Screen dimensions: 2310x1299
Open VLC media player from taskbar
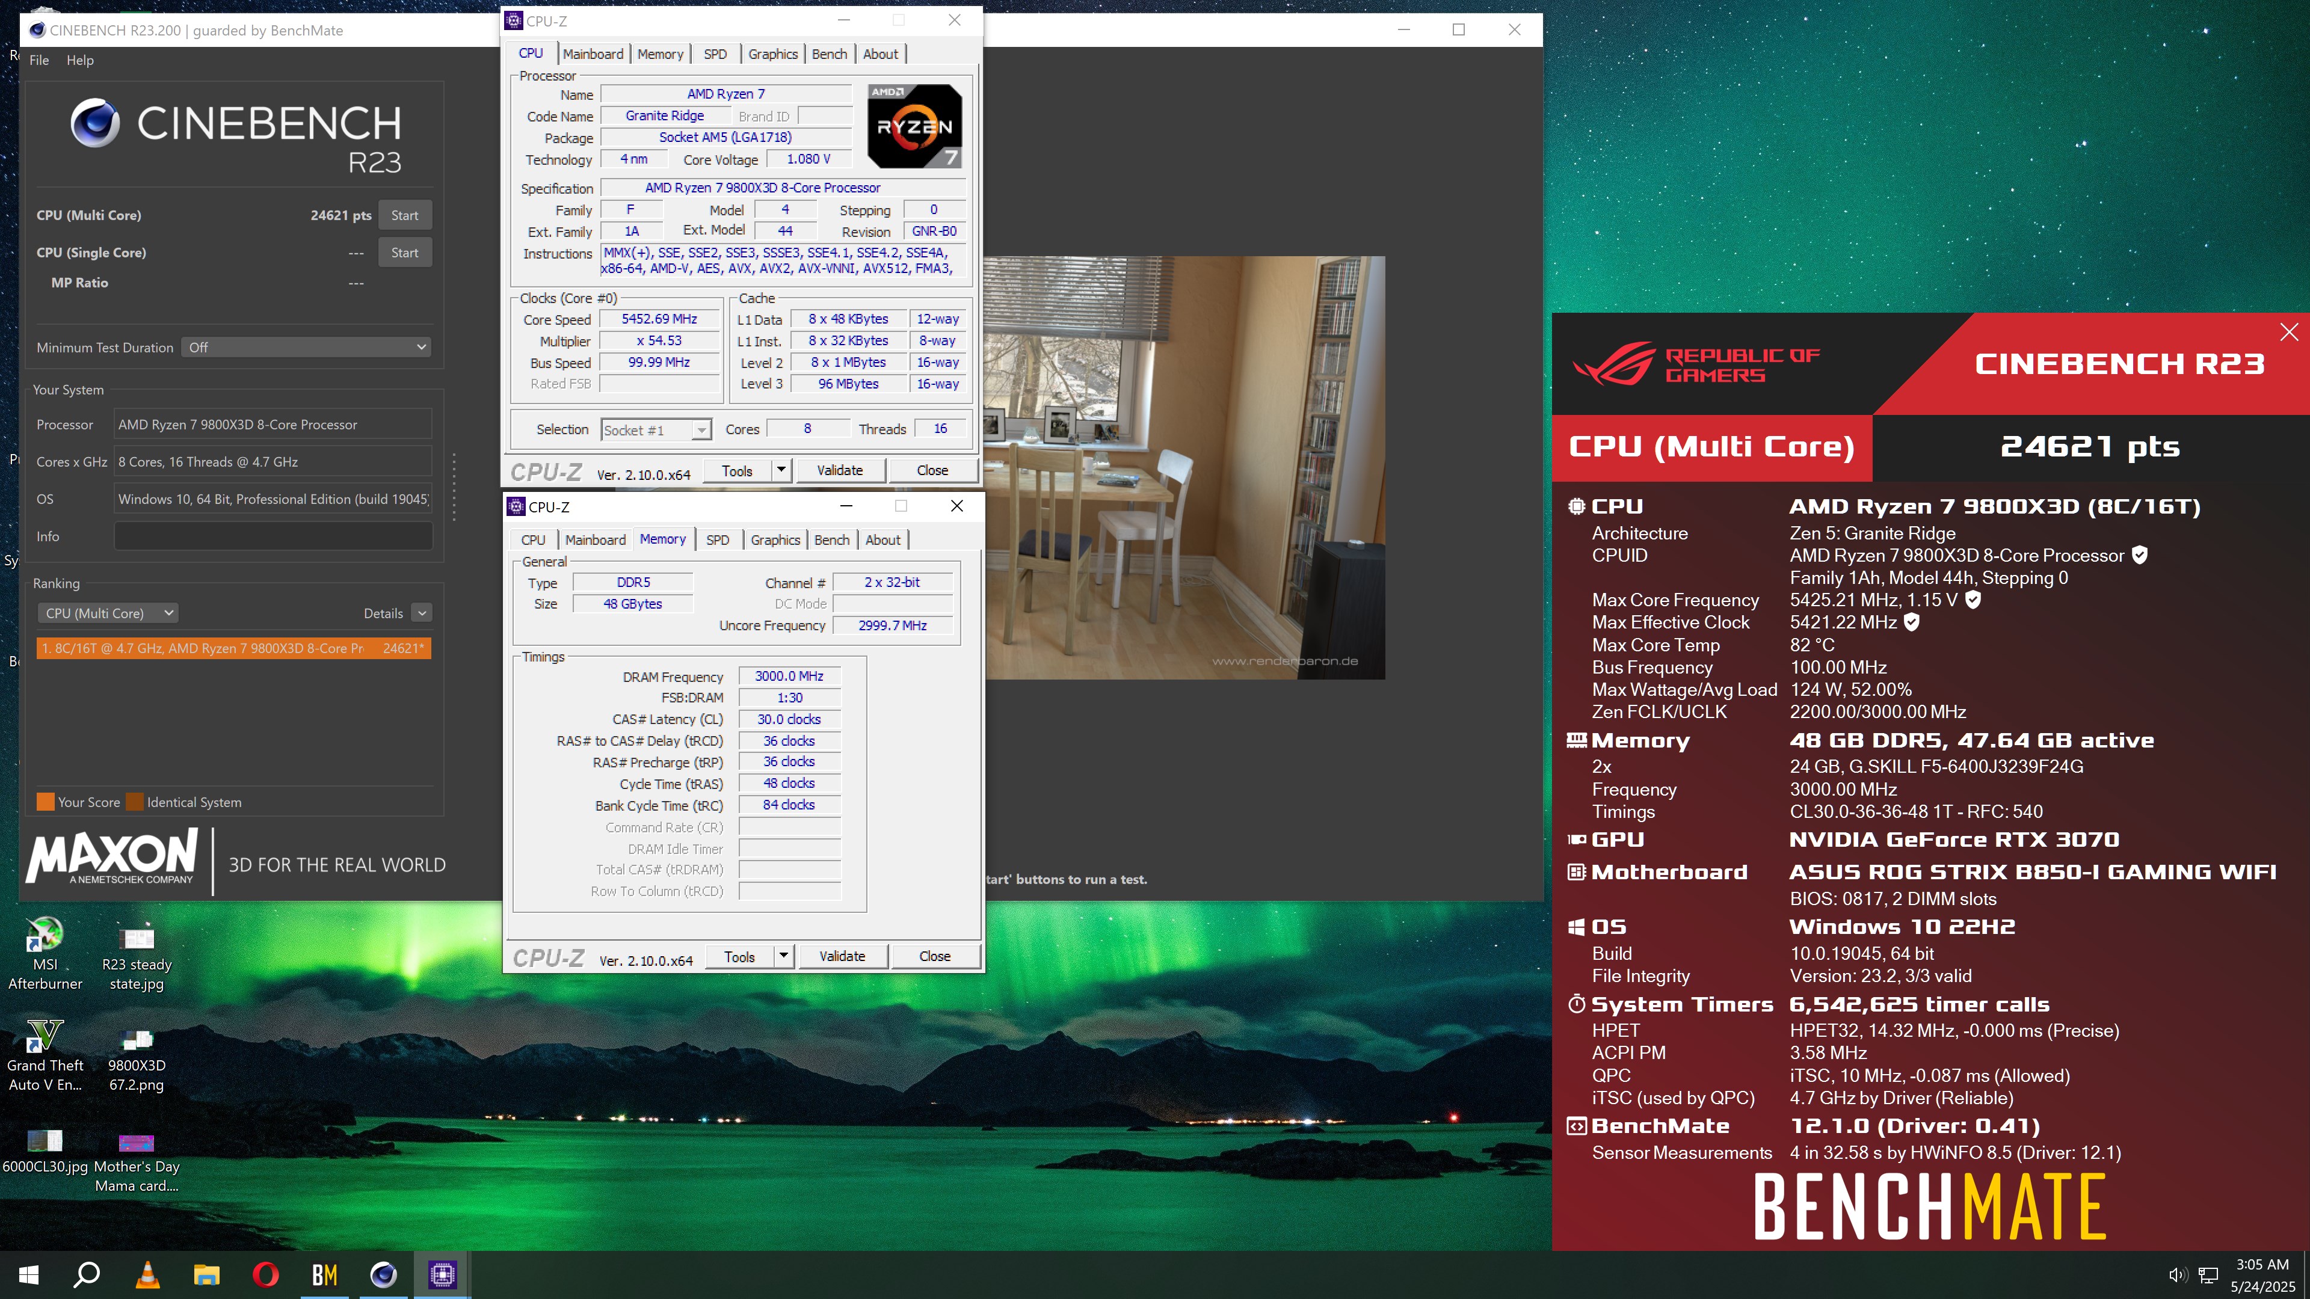point(147,1274)
